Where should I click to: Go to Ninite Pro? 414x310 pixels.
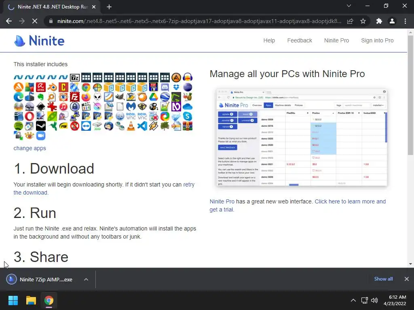click(x=337, y=40)
